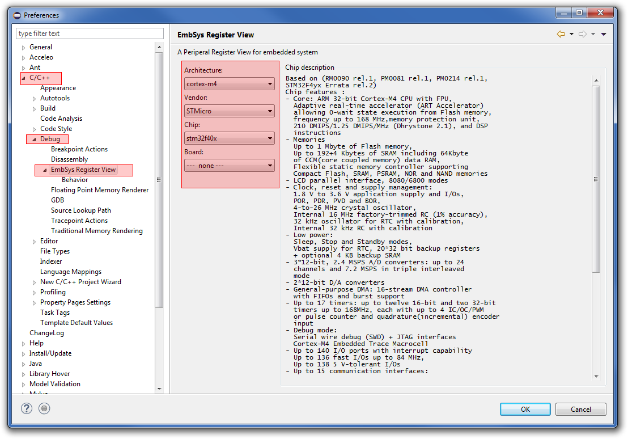The height and width of the screenshot is (439, 628).
Task: Open the Chip stm32f40x dropdown
Action: point(230,138)
